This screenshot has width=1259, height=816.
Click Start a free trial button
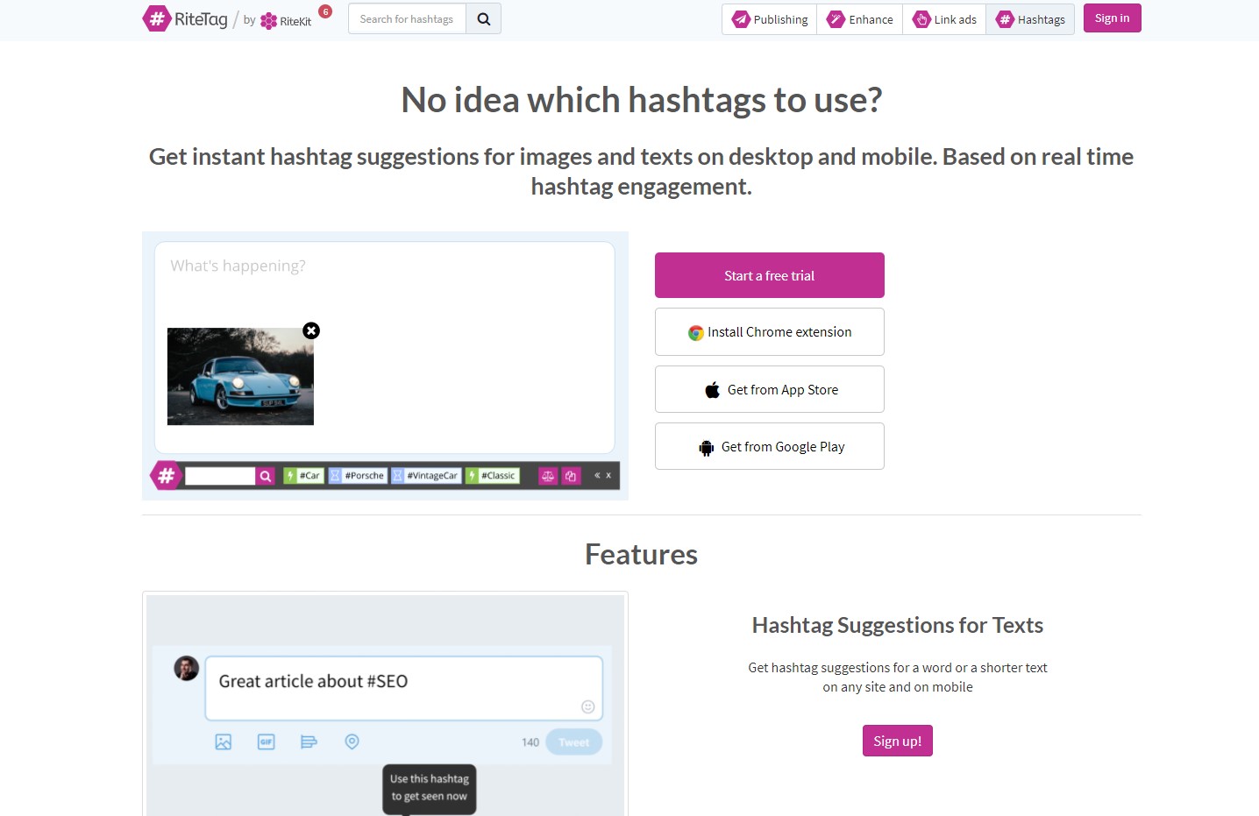(769, 275)
